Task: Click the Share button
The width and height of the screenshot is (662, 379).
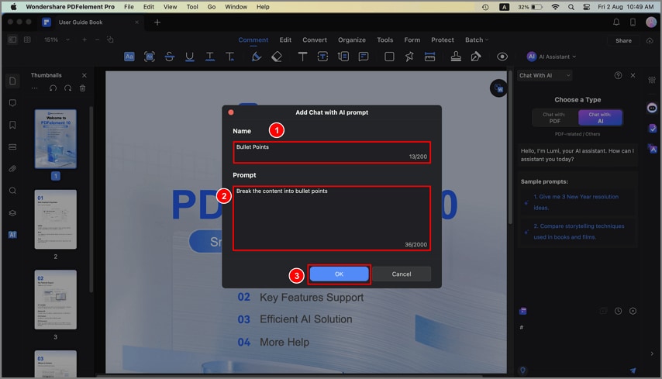Action: tap(623, 40)
